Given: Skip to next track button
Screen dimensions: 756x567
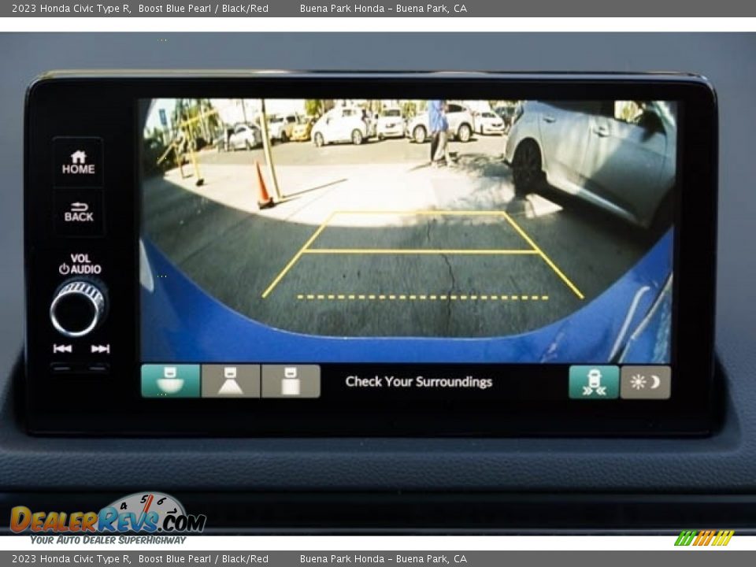Looking at the screenshot, I should coord(100,349).
